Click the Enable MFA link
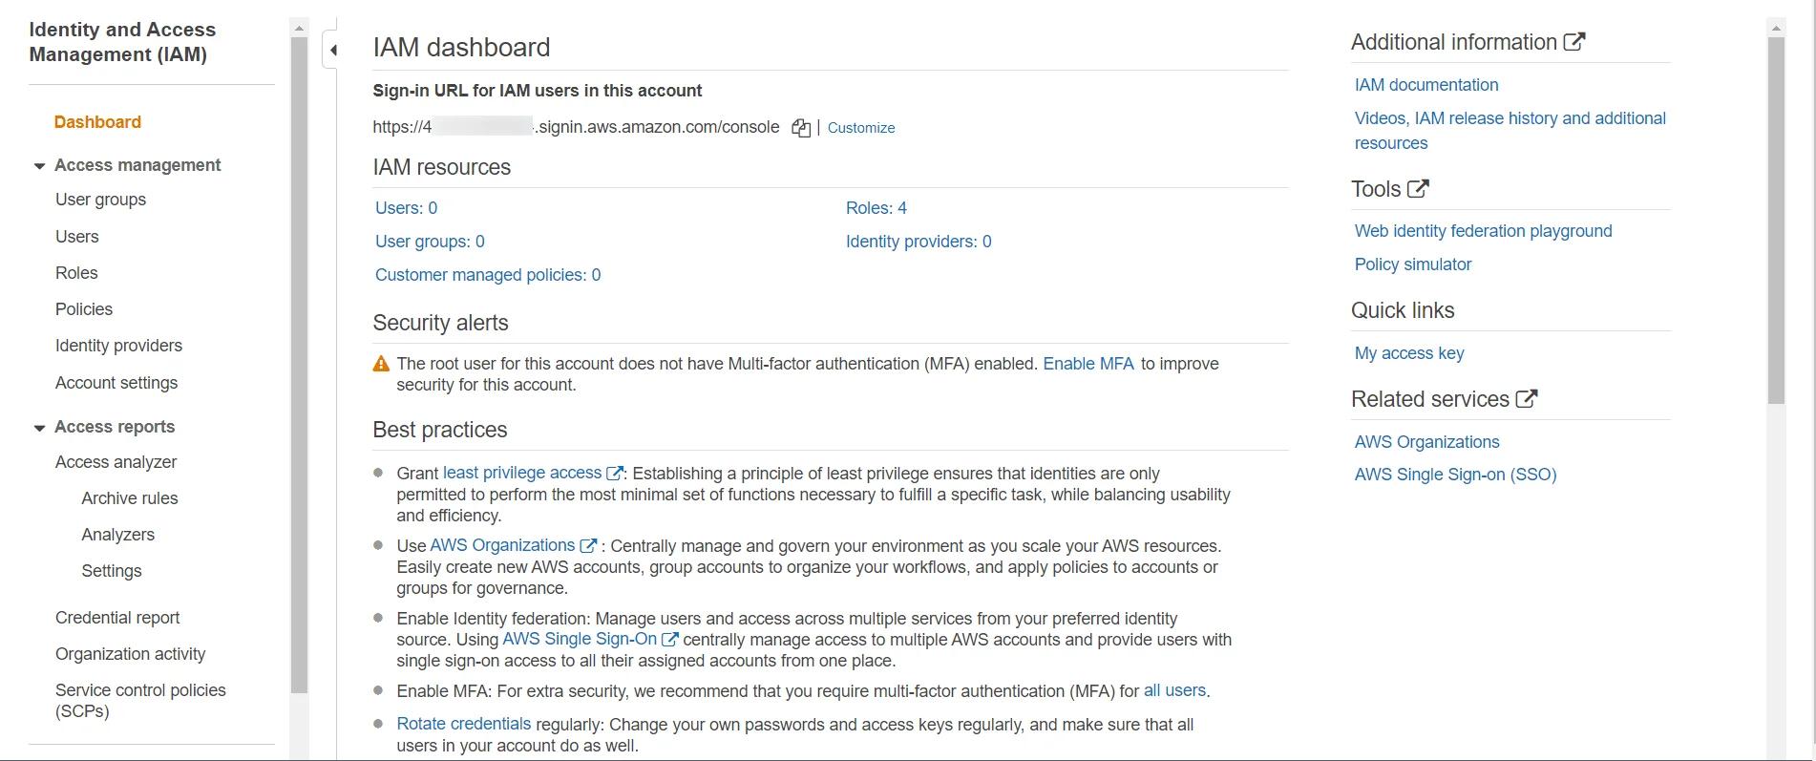Screen dimensions: 1816x761 [1088, 364]
